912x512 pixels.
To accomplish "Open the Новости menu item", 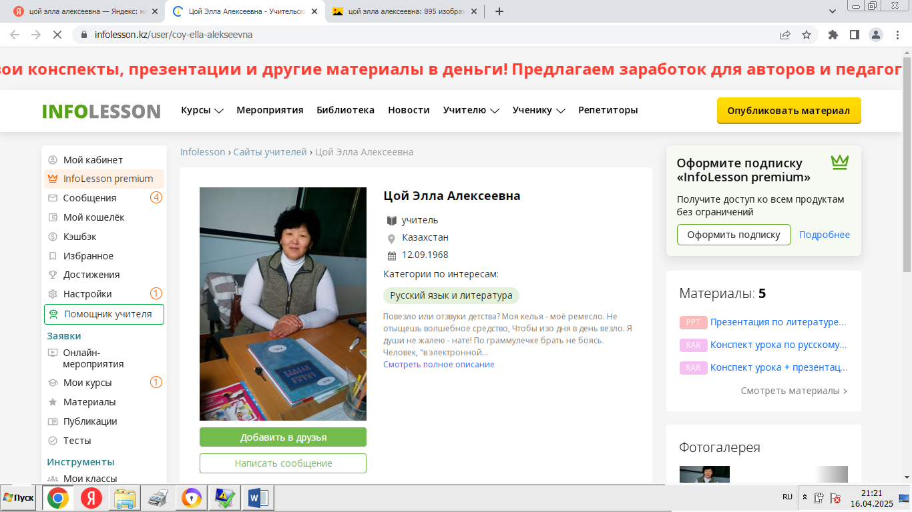I will [x=409, y=110].
